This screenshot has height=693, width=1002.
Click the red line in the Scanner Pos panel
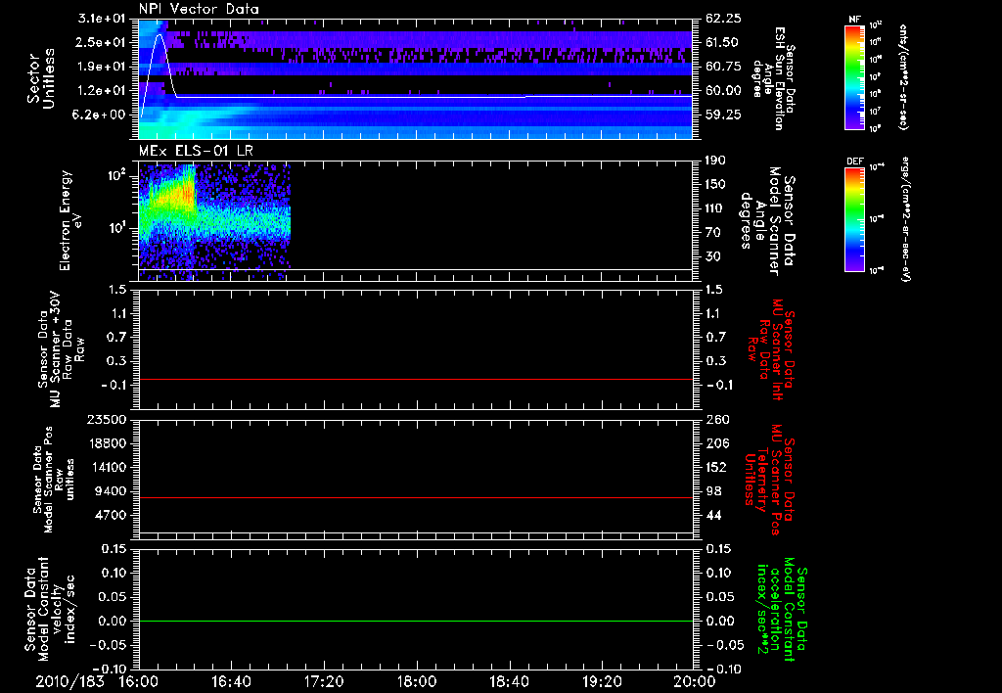pyautogui.click(x=416, y=497)
